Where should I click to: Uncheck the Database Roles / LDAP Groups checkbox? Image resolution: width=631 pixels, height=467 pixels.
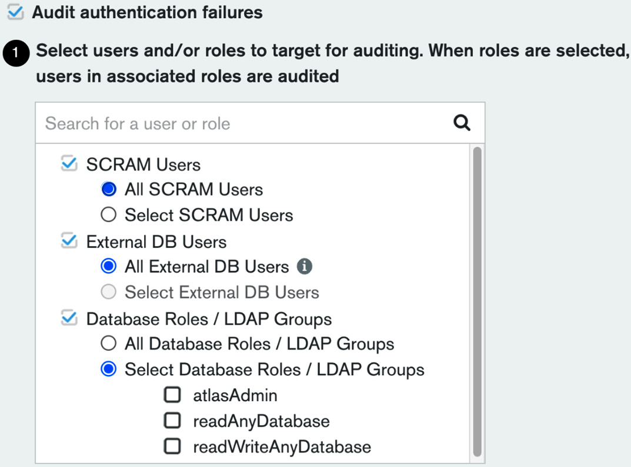click(x=69, y=318)
